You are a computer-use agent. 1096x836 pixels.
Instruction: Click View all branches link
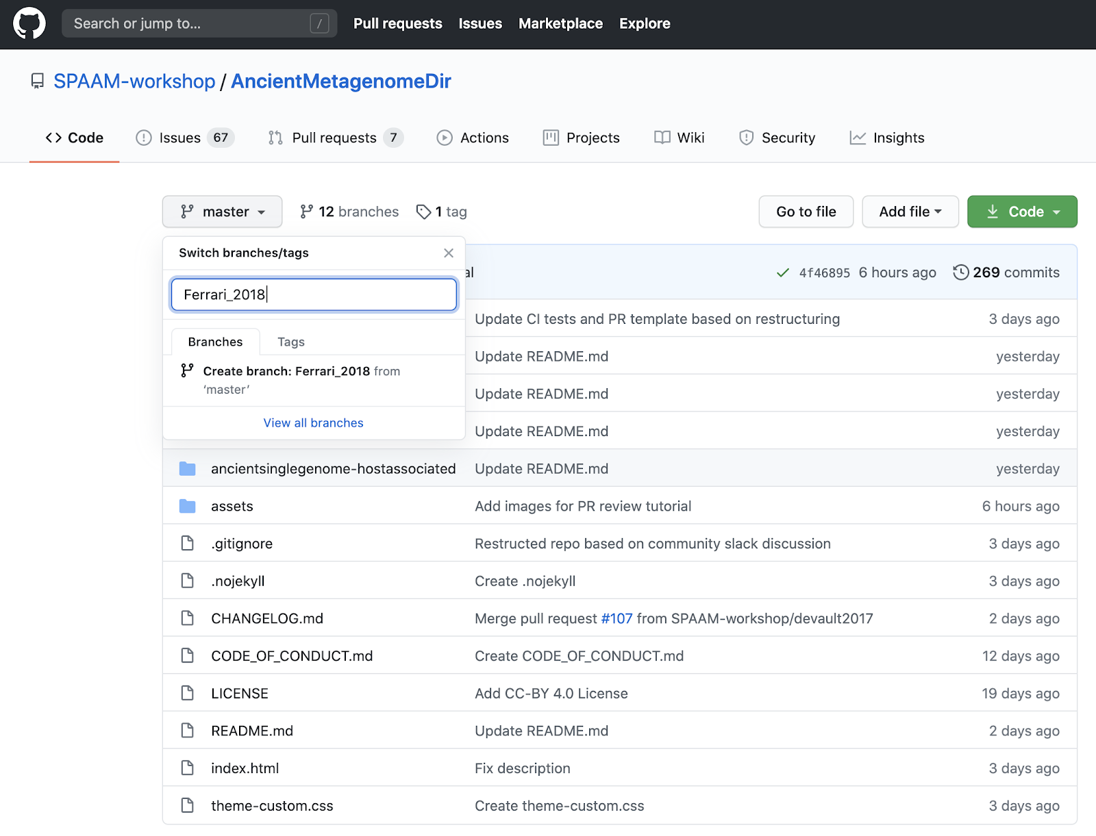point(314,423)
